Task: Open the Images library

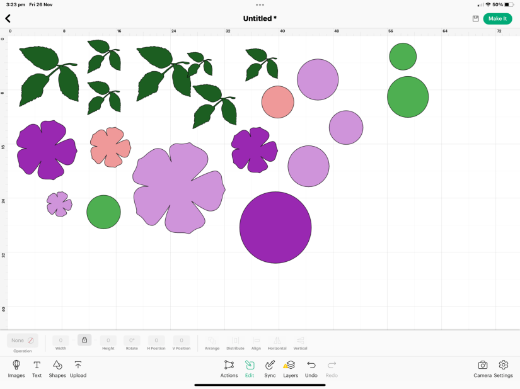Action: 16,368
